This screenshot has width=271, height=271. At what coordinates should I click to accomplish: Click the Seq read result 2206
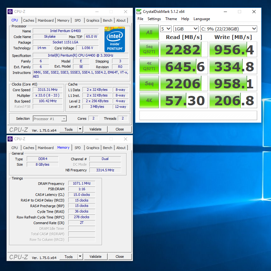click(184, 83)
